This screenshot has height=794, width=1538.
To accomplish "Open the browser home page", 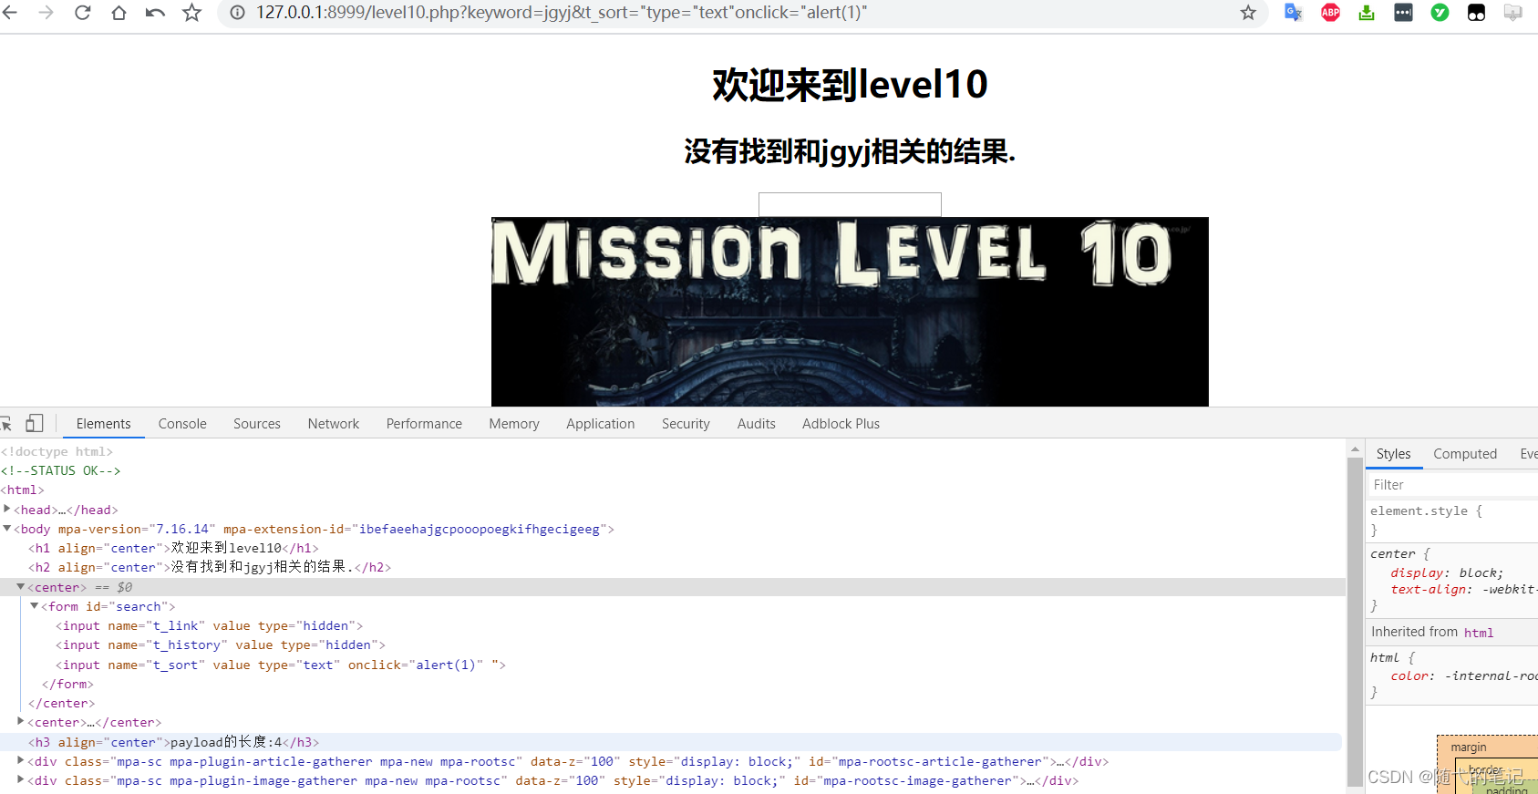I will [119, 13].
